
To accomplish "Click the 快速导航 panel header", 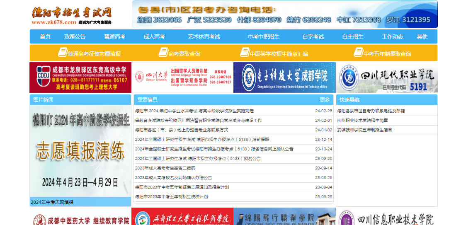I will point(387,100).
